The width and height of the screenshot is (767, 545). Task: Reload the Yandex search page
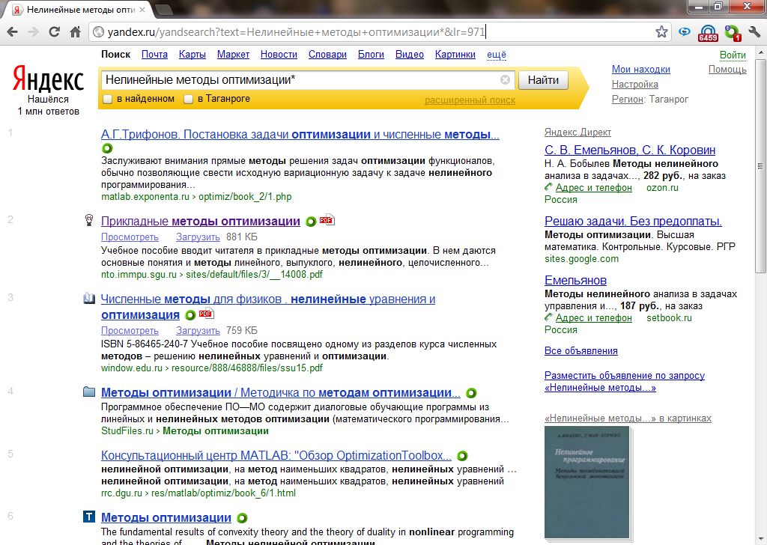pos(54,32)
